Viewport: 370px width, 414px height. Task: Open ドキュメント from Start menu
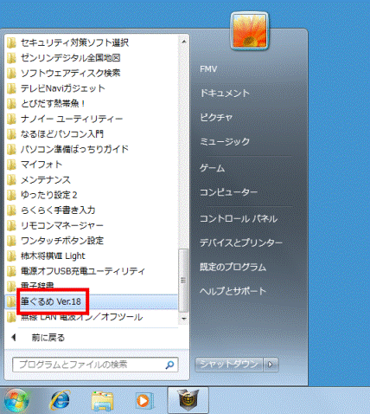click(x=225, y=93)
